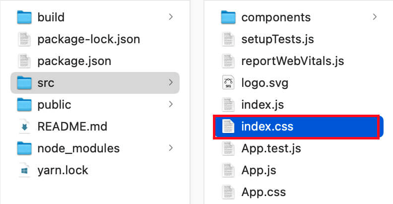Expand the public folder chevron
Image resolution: width=393 pixels, height=204 pixels.
(171, 104)
